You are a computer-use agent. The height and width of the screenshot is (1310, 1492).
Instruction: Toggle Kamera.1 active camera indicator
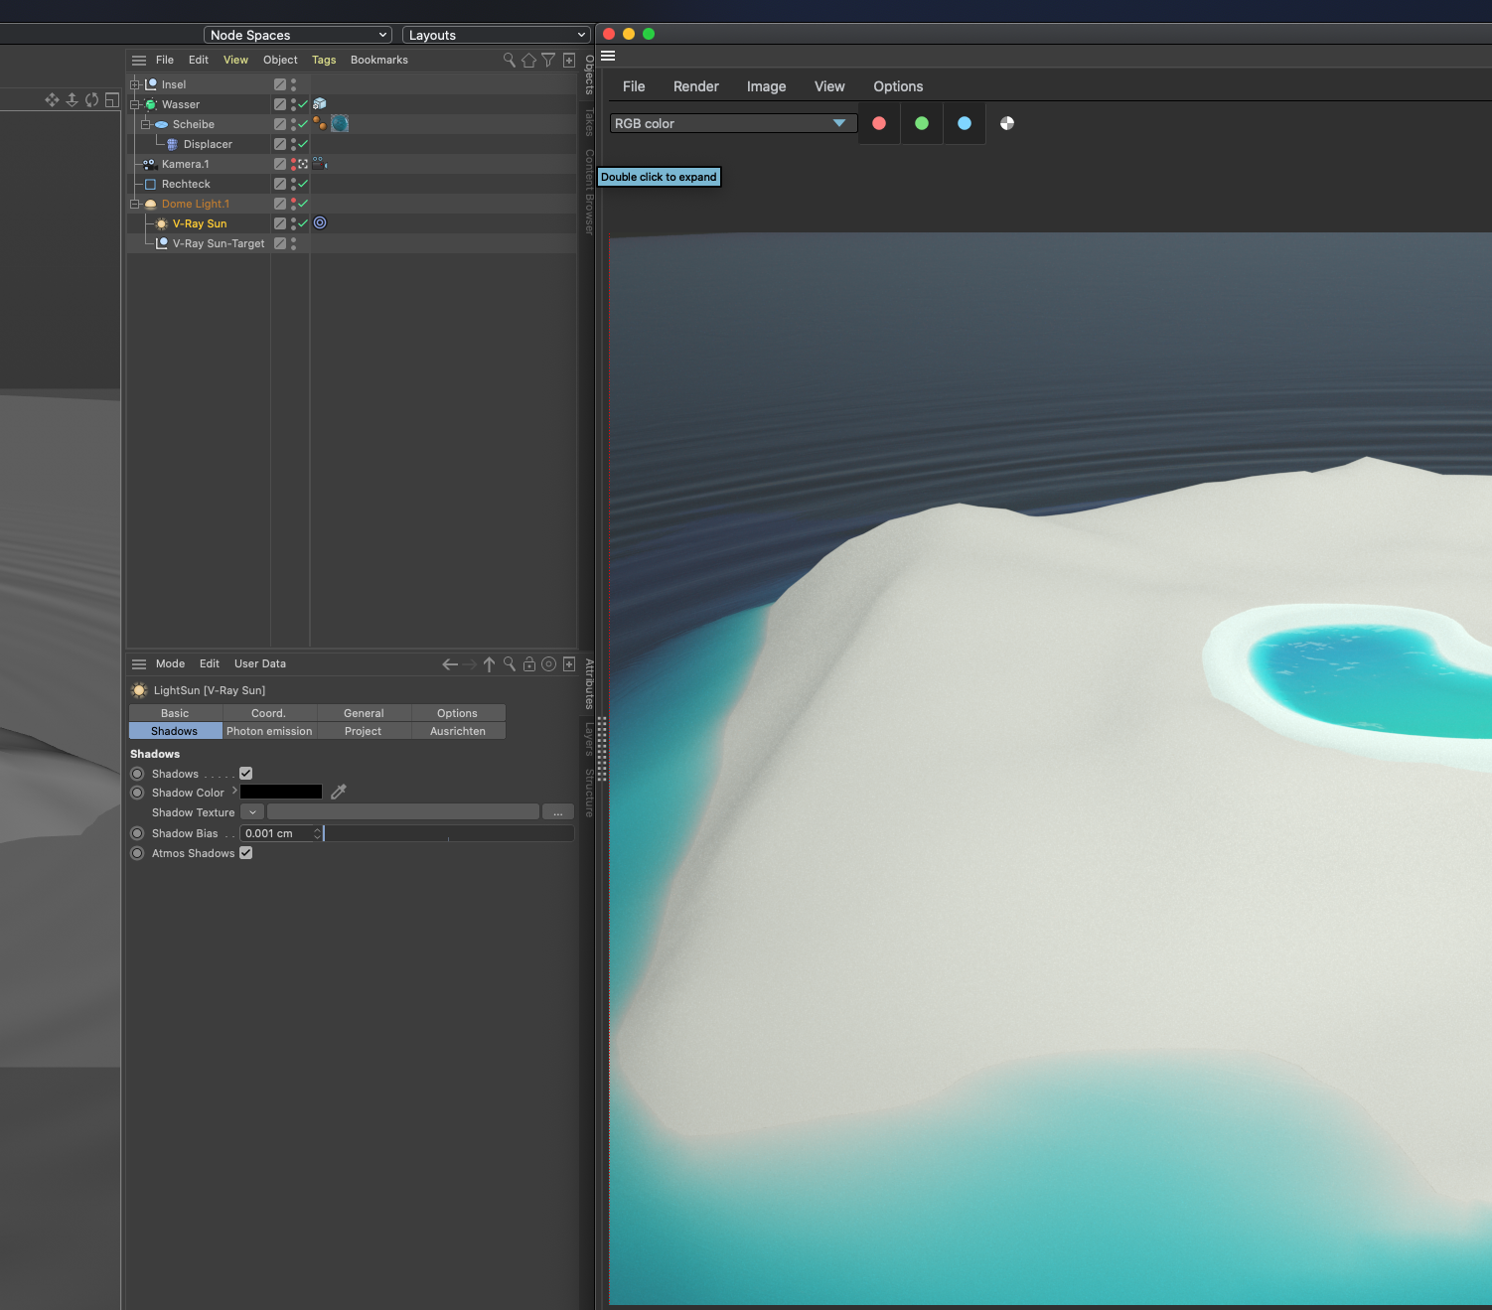point(303,164)
